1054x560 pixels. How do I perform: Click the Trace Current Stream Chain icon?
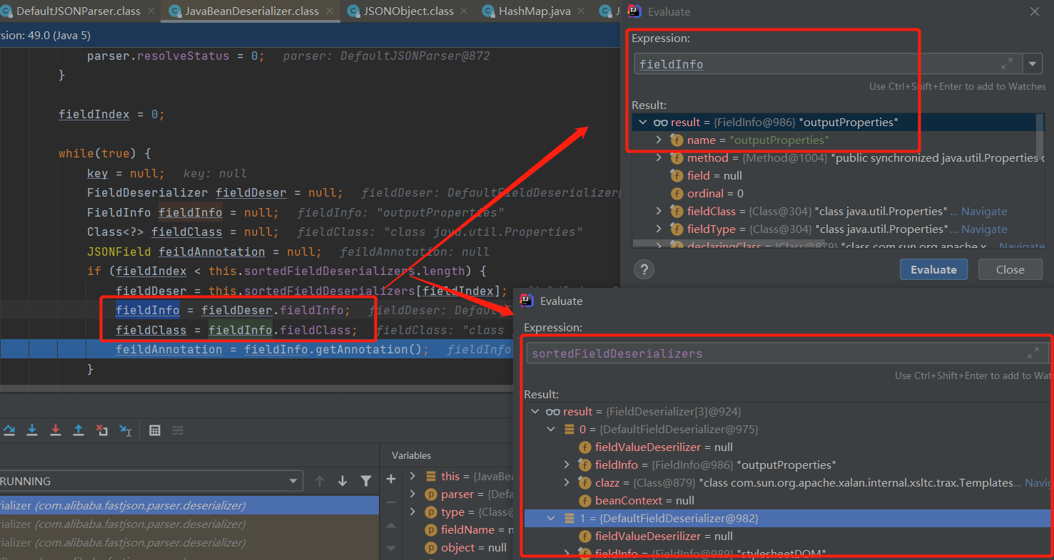(x=178, y=430)
